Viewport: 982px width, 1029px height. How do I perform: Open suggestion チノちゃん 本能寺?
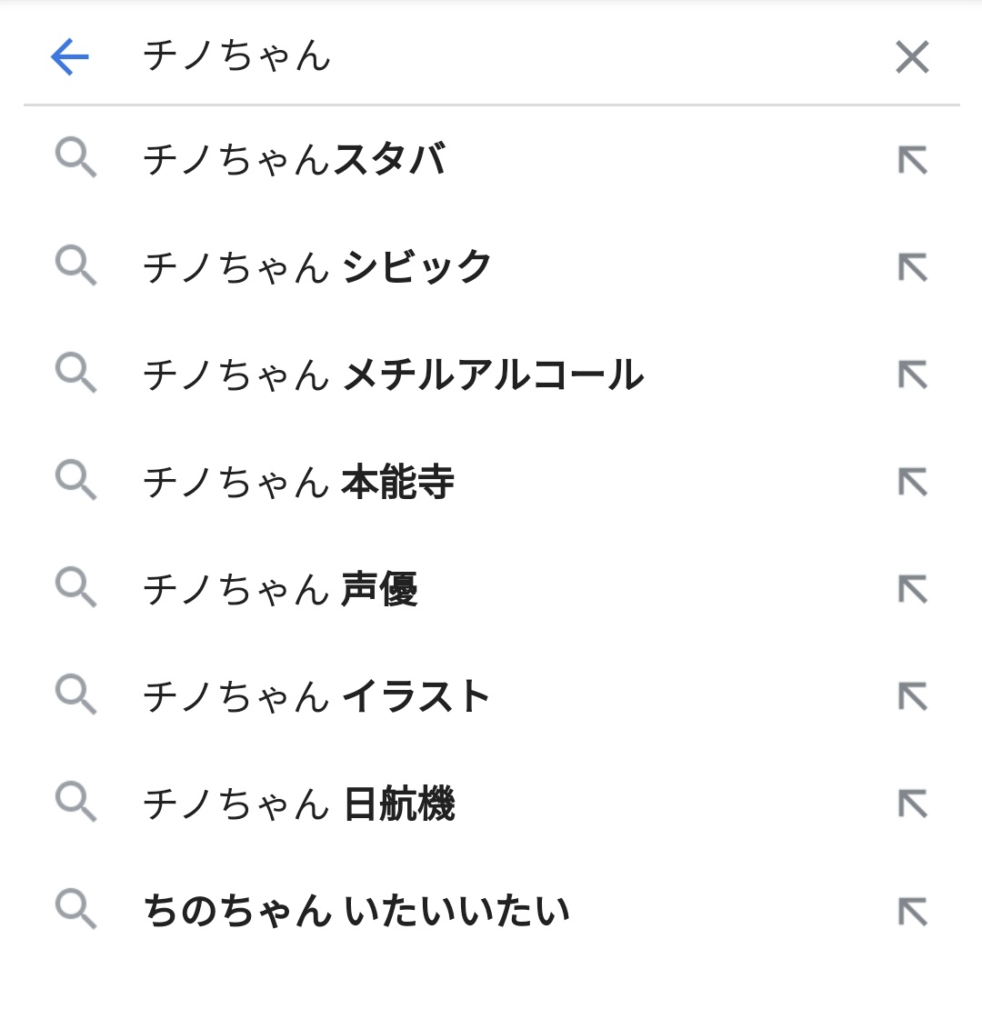tap(298, 482)
